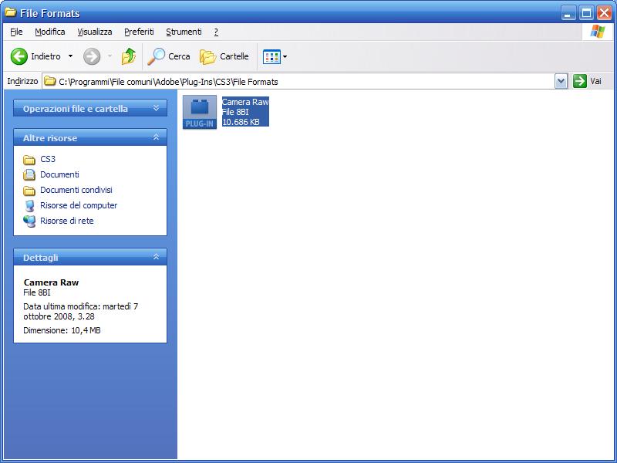
Task: Open Documenti condivisi link
Action: click(76, 190)
